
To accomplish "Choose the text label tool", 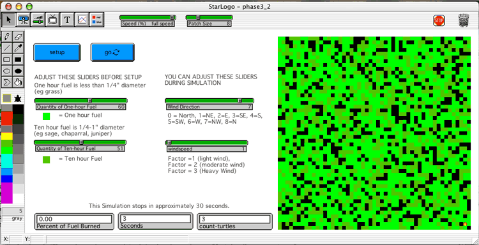I will click(67, 20).
